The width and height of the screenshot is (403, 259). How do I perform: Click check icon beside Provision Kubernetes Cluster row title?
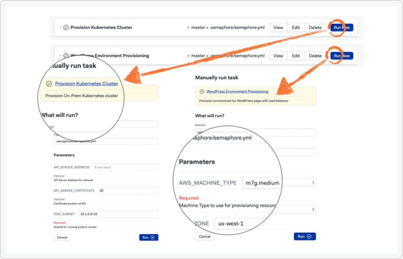pos(66,27)
